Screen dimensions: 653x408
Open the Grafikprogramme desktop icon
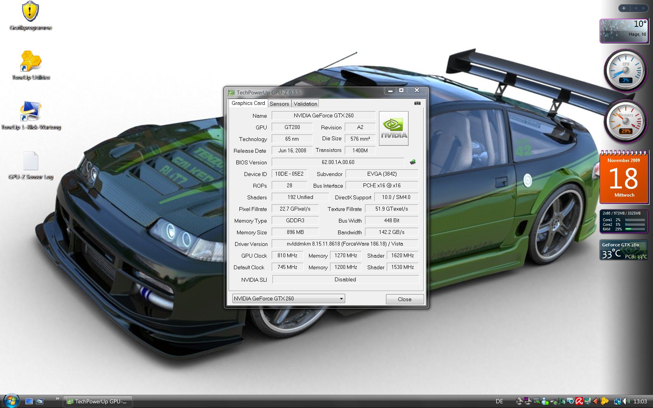30,16
